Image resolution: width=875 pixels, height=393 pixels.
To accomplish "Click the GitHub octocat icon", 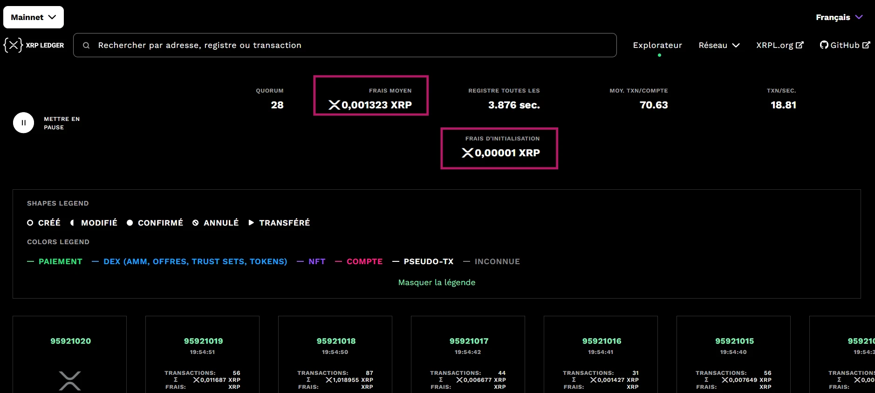I will pos(824,45).
